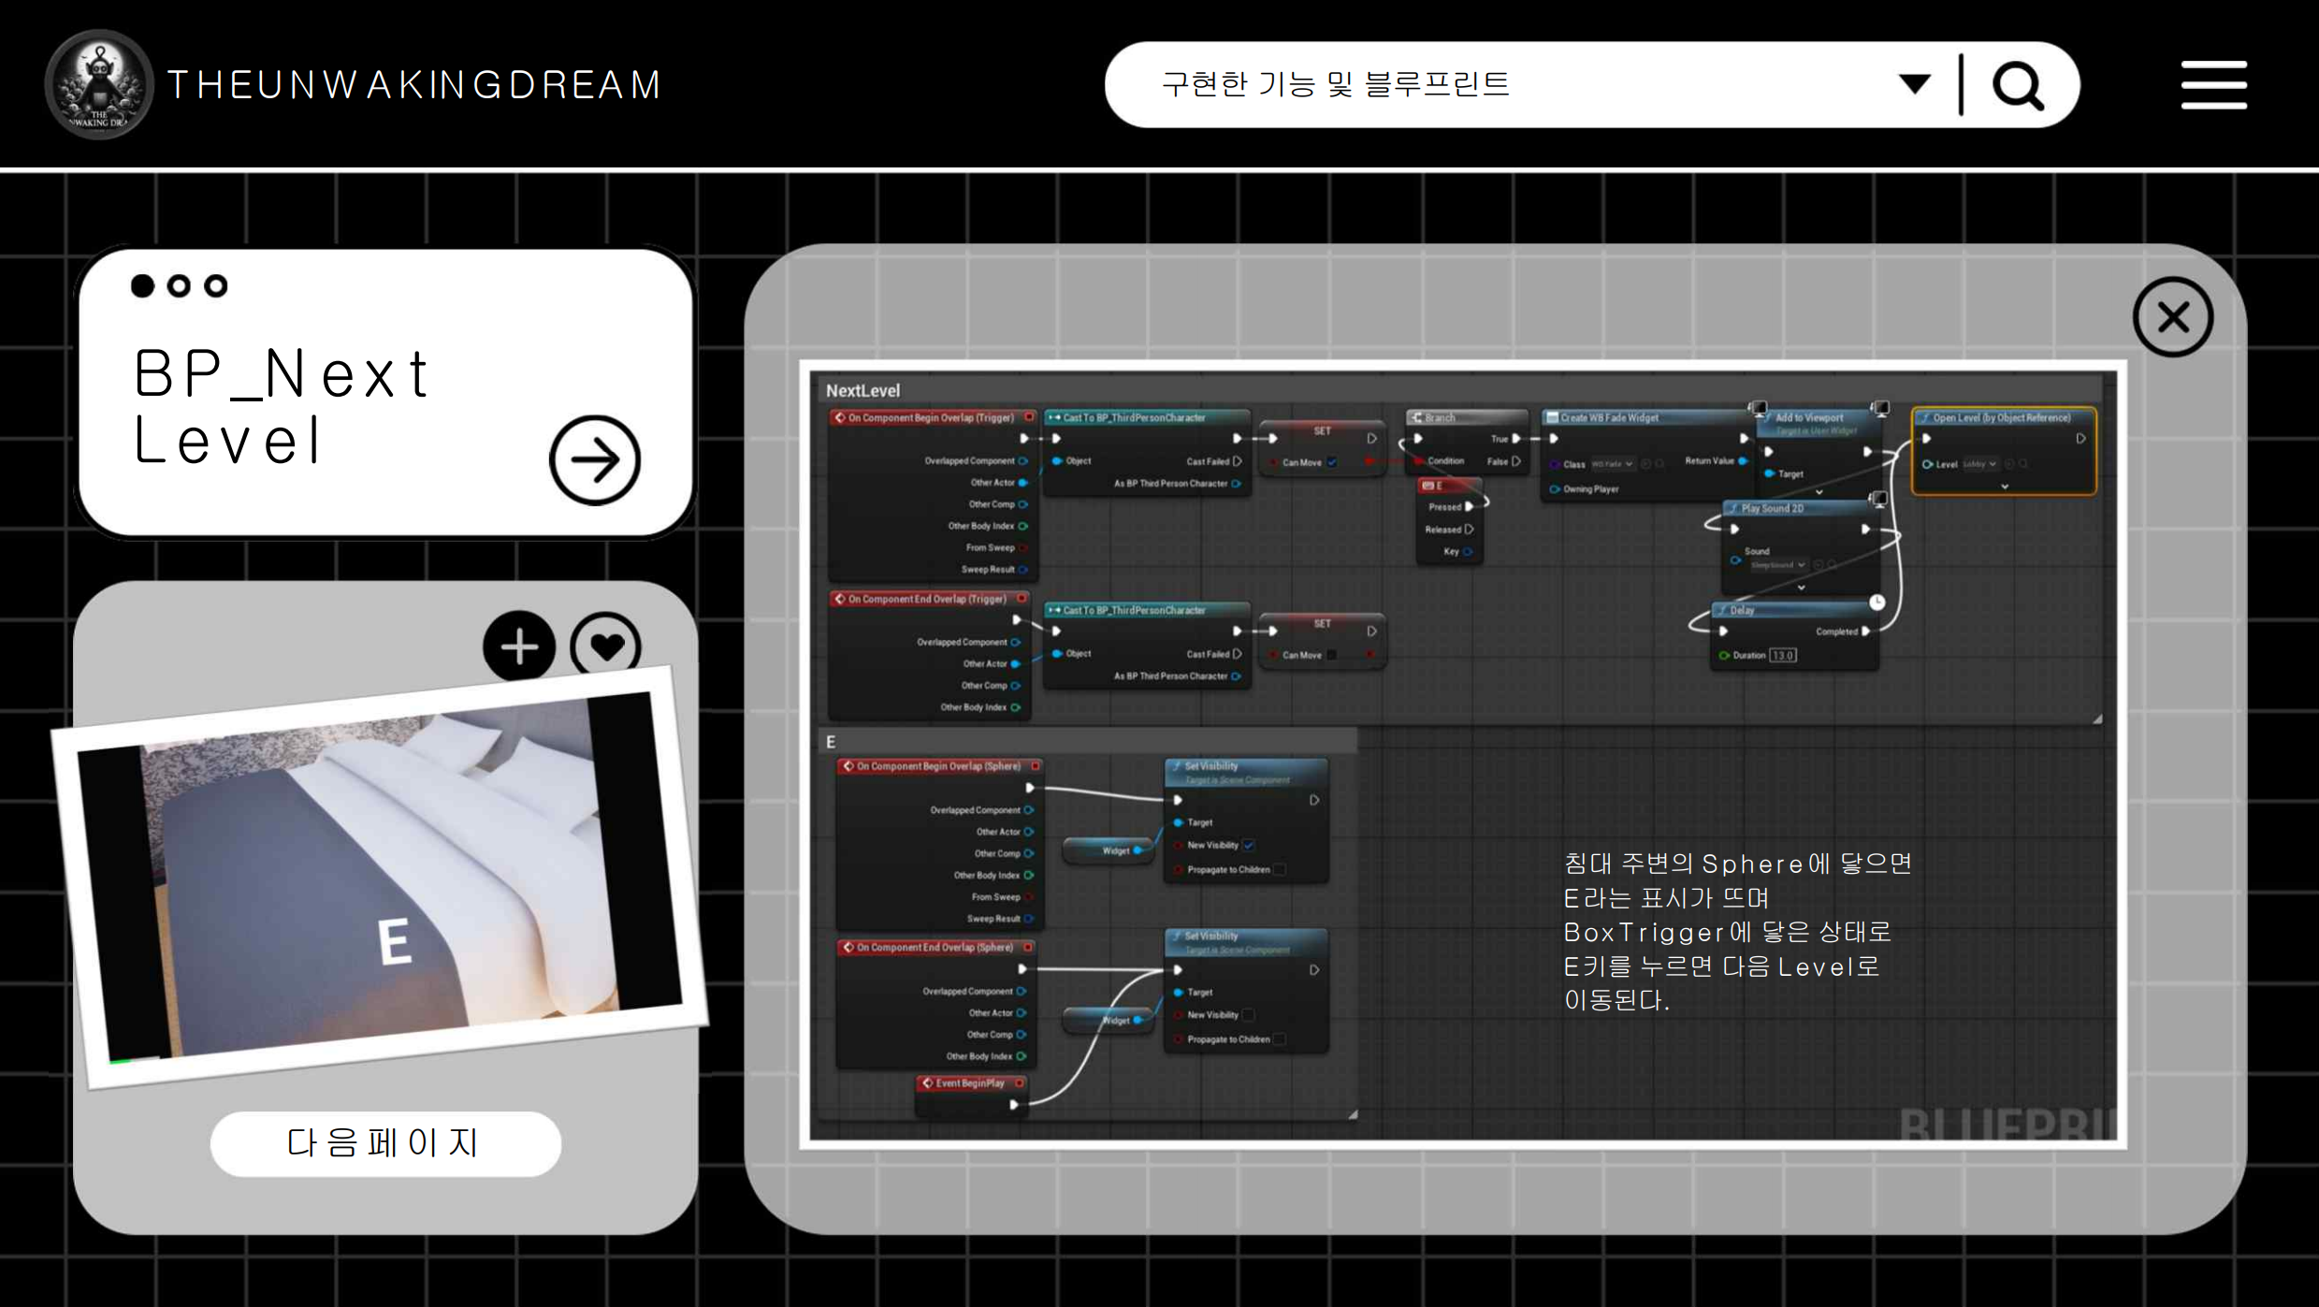Open the Level dropdown in Open Level node
2319x1307 pixels.
pos(1981,464)
